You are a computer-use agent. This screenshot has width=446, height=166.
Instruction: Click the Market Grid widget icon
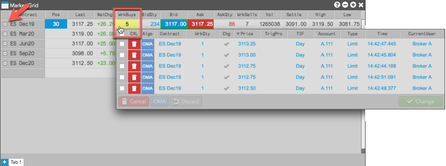5,5
